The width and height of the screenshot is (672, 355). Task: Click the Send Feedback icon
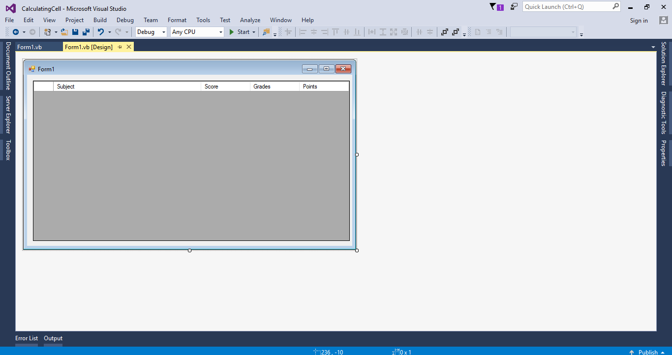pos(514,7)
